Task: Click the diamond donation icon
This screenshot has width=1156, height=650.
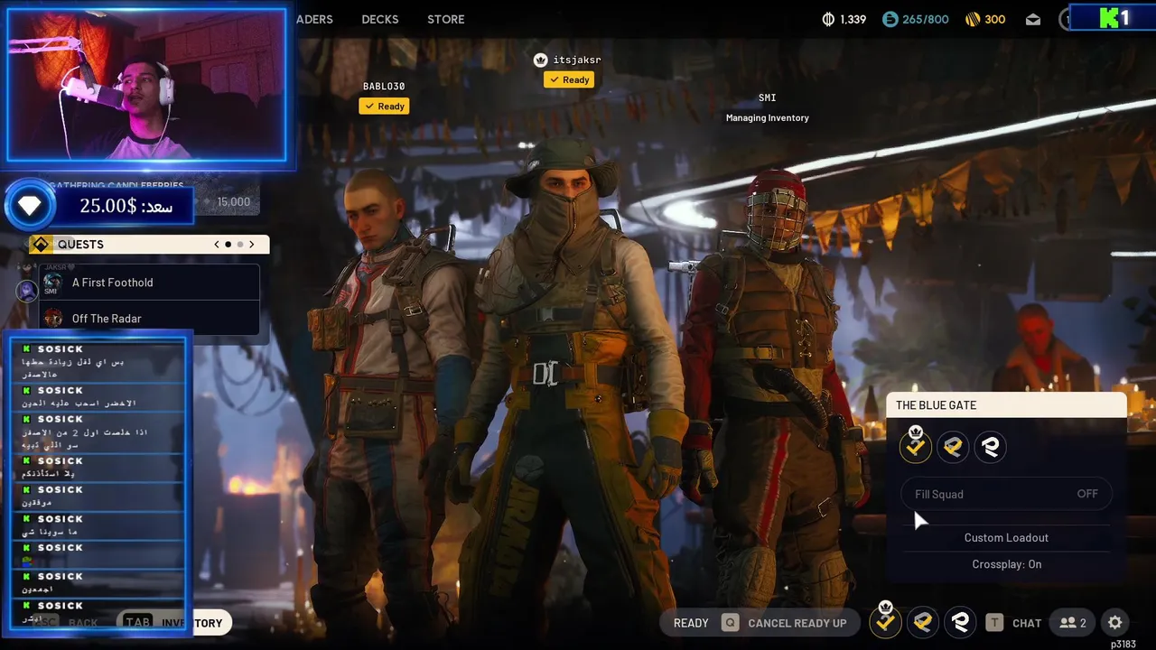Action: 29,206
